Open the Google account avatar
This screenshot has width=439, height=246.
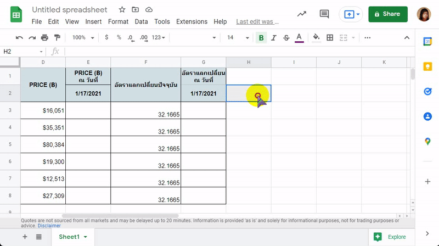coord(424,14)
